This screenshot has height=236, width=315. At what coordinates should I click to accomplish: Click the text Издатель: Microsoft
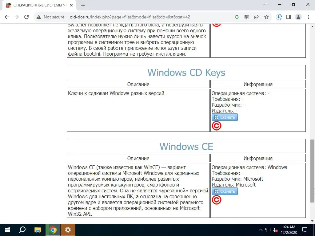pos(233,185)
